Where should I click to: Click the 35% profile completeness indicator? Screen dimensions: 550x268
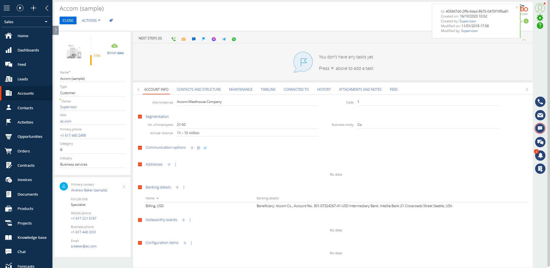[x=97, y=55]
